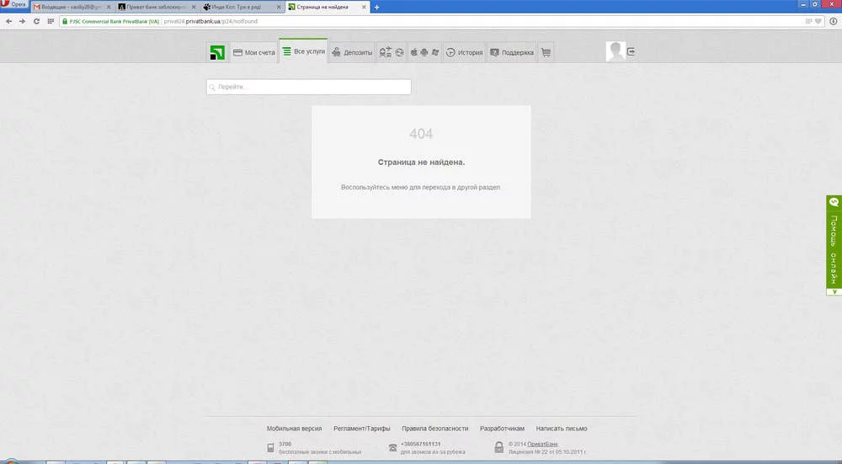Viewport: 842px width, 464px height.
Task: Click the PrivatBank green logo home icon
Action: coord(217,52)
